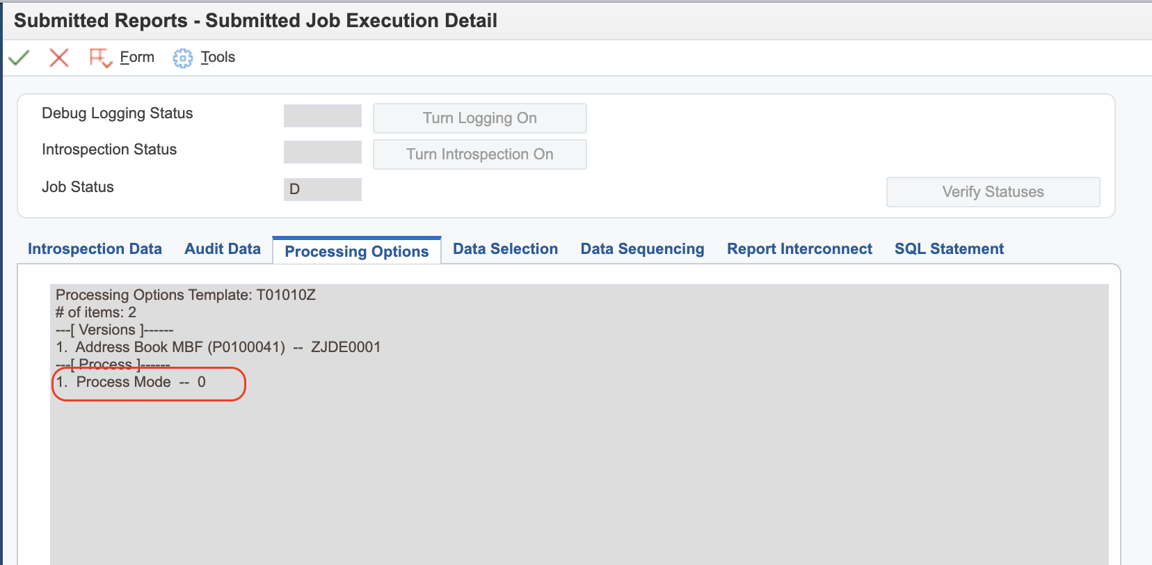Viewport: 1152px width, 565px height.
Task: Click the Introspection Status field
Action: tap(323, 152)
